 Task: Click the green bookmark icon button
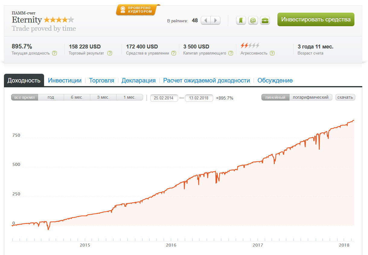click(x=241, y=20)
